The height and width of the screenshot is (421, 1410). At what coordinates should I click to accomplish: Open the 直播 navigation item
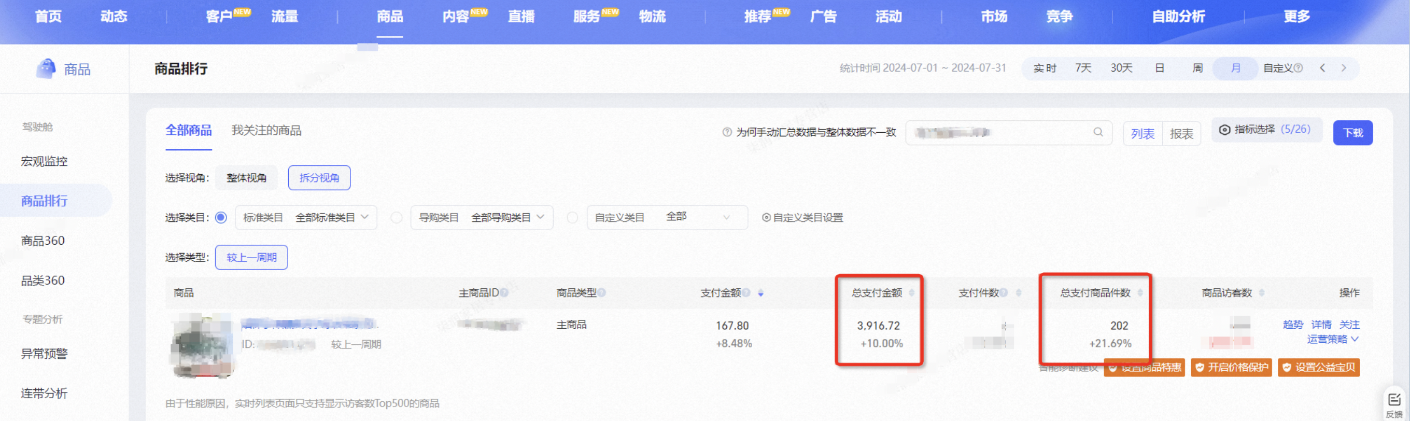click(x=521, y=17)
